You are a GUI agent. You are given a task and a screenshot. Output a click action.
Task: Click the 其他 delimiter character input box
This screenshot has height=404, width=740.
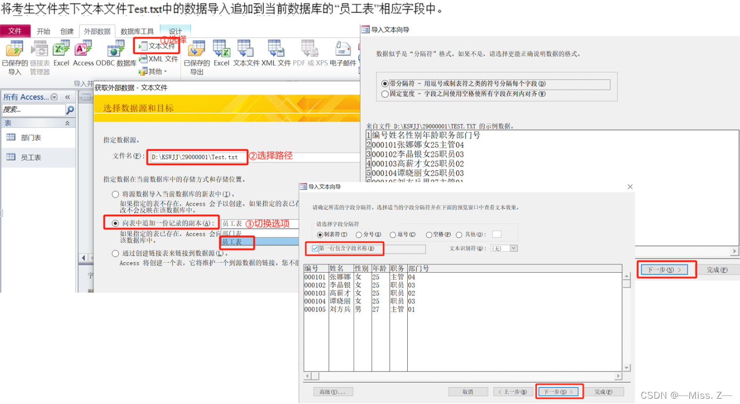497,234
